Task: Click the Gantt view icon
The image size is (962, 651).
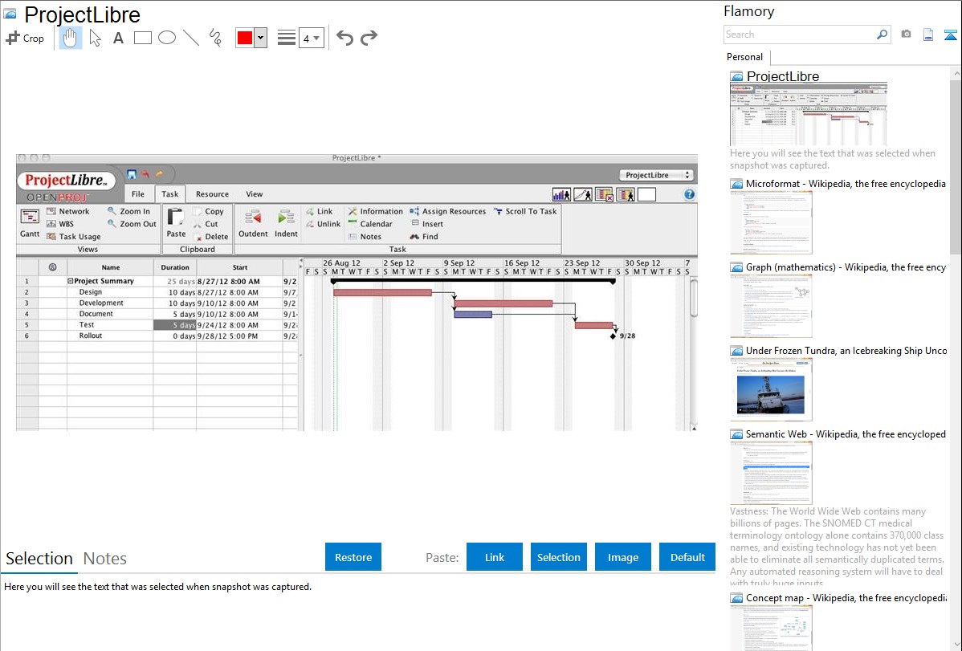Action: click(30, 218)
